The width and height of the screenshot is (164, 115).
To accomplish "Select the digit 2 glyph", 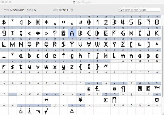I will [106, 22].
